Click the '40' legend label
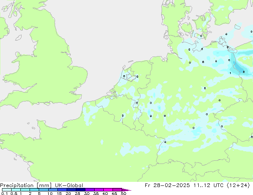Viewport: 253px width, 195px height. (105, 193)
